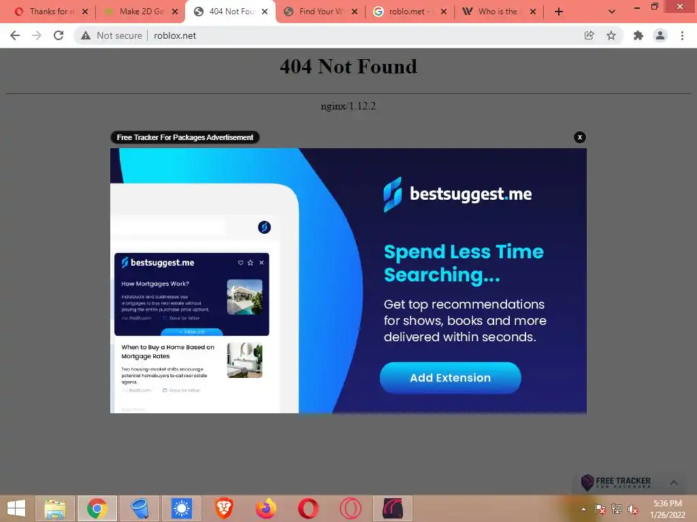Click the 'Spend Less Time Searching...' headline

tap(464, 263)
